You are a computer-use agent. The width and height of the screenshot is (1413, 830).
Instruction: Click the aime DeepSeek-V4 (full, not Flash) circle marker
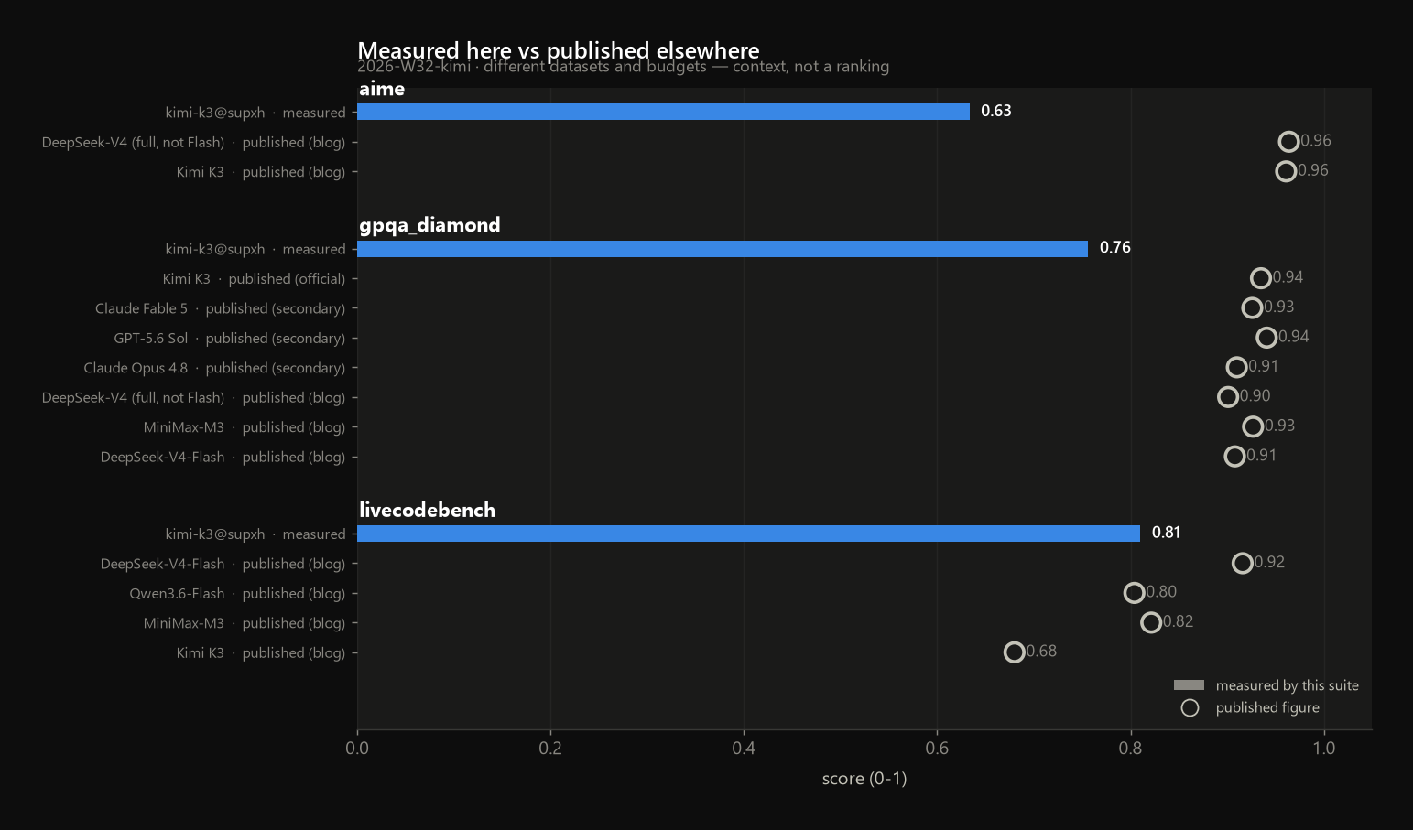1288,141
